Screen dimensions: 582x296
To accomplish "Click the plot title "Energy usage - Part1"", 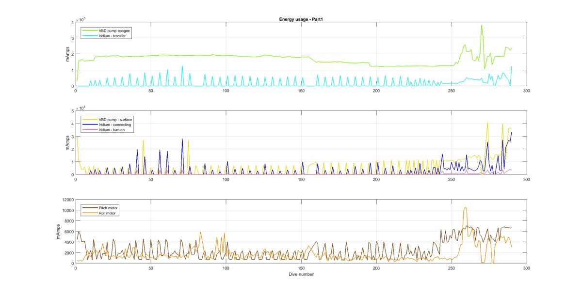I will pyautogui.click(x=301, y=19).
